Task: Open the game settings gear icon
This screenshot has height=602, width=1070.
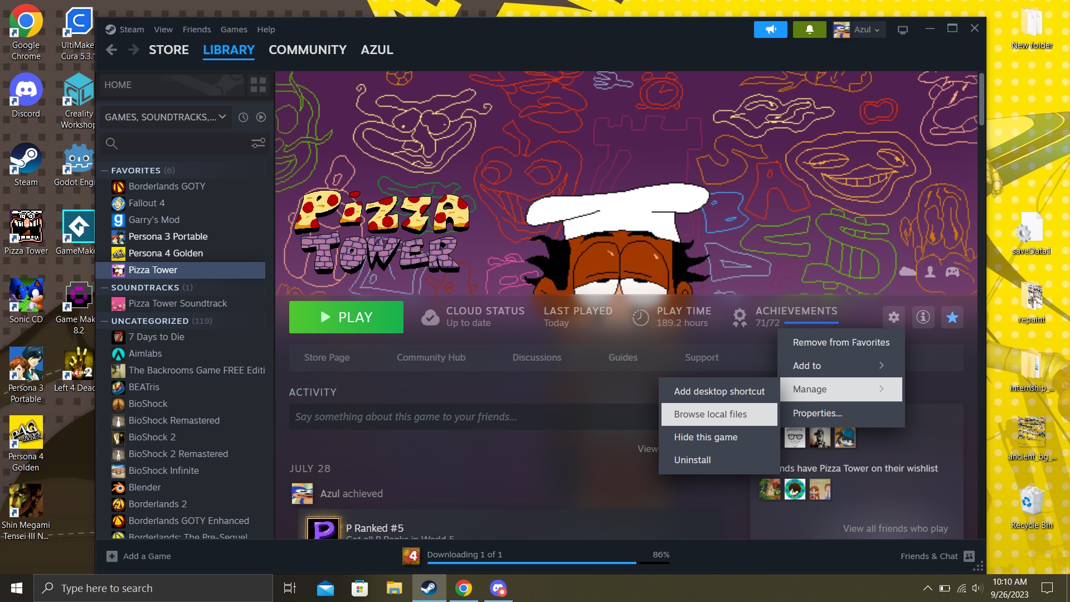Action: [893, 317]
